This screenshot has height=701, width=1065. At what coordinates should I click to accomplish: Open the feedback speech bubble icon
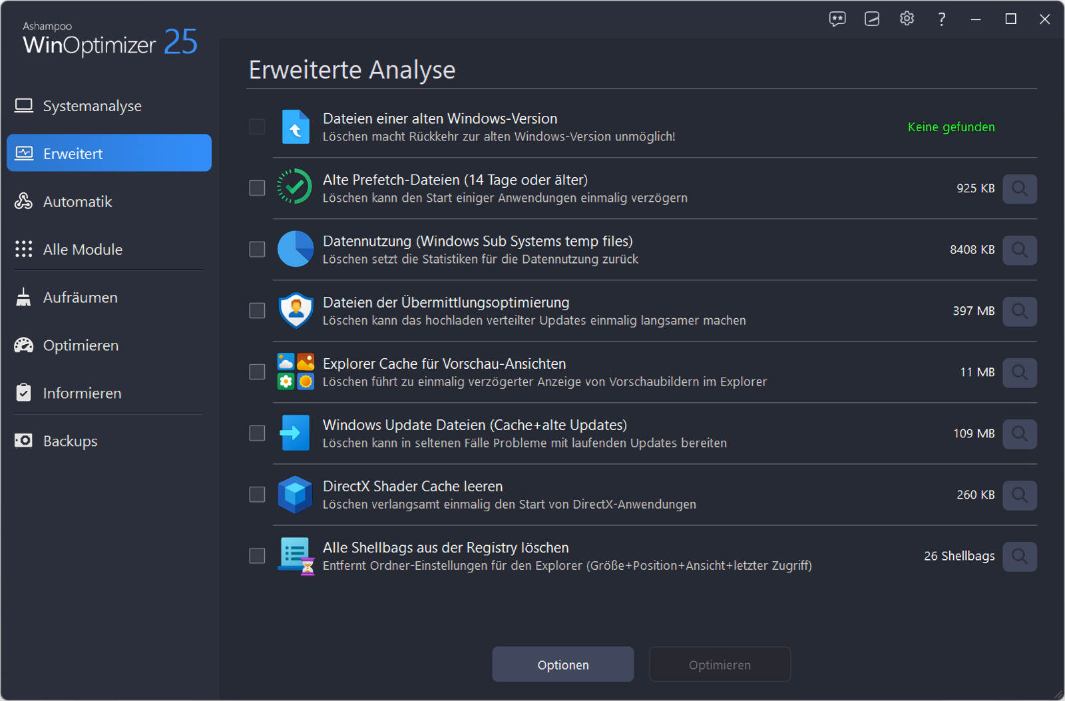pyautogui.click(x=837, y=19)
